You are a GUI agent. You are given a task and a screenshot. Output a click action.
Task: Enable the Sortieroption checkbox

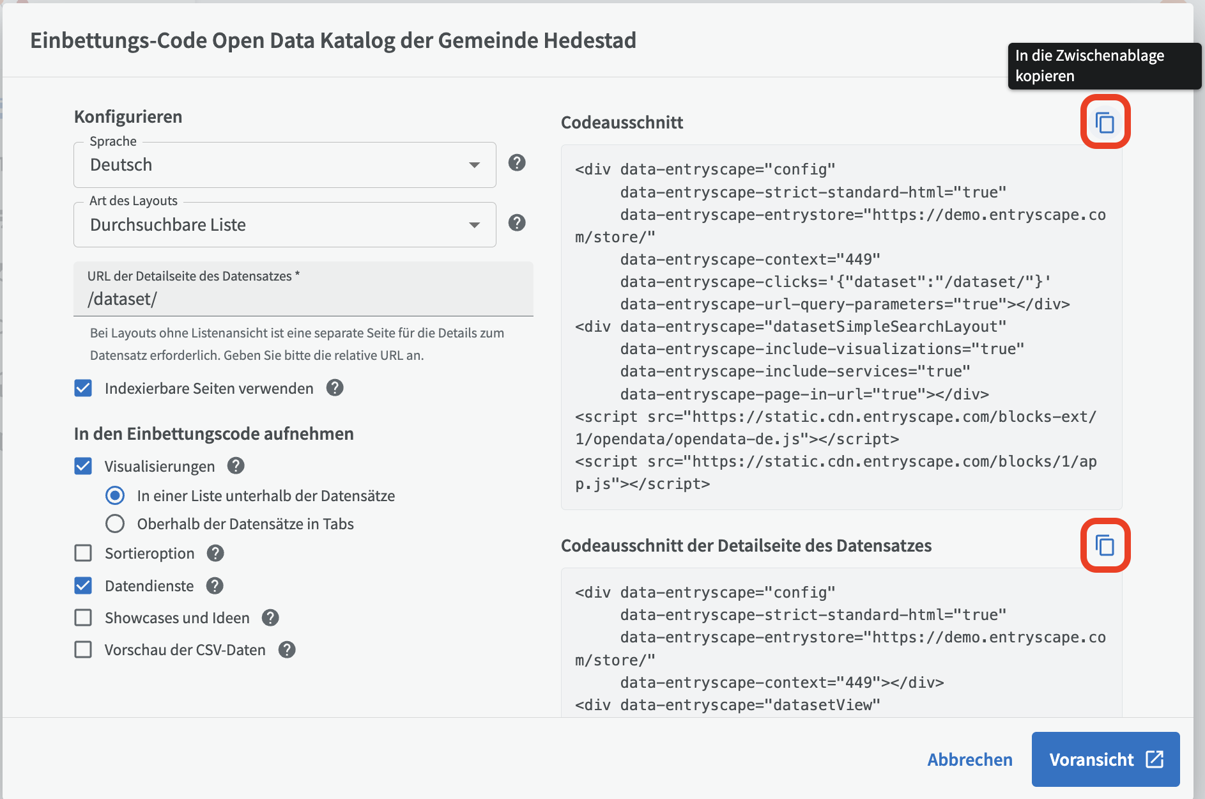coord(83,553)
